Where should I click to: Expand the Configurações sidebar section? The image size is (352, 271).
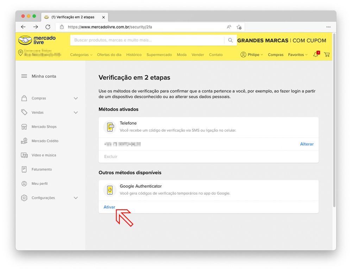(x=76, y=198)
